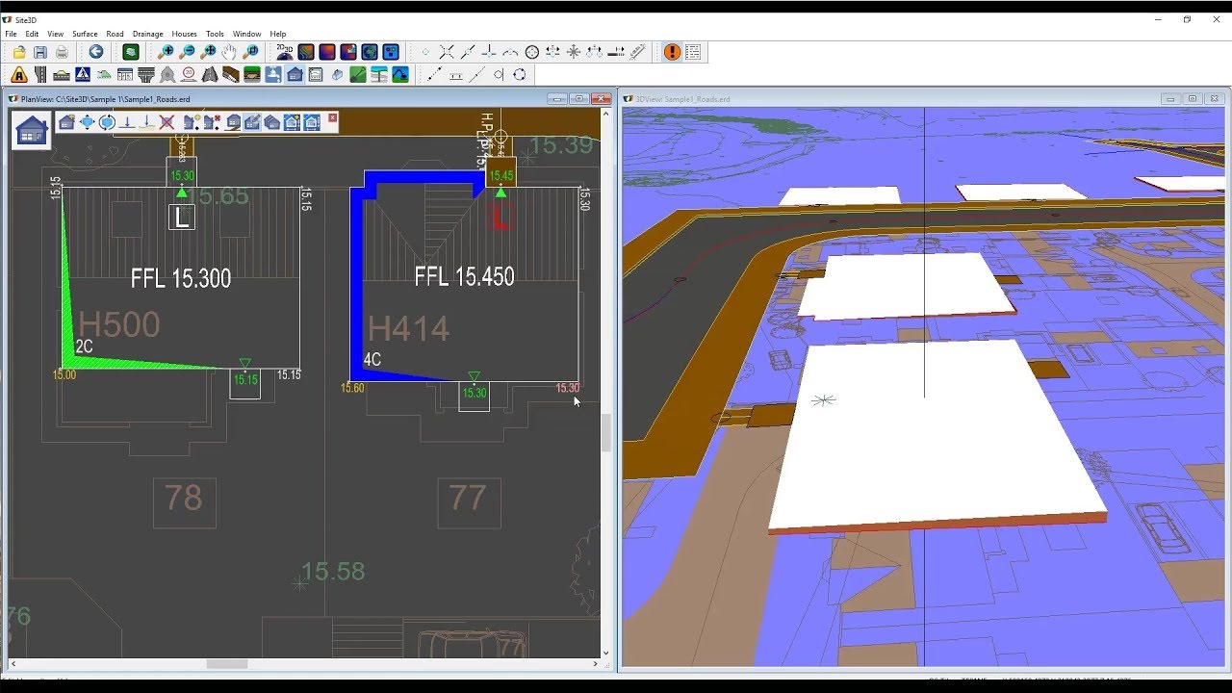Open the Tools menu
The image size is (1232, 693).
point(215,34)
